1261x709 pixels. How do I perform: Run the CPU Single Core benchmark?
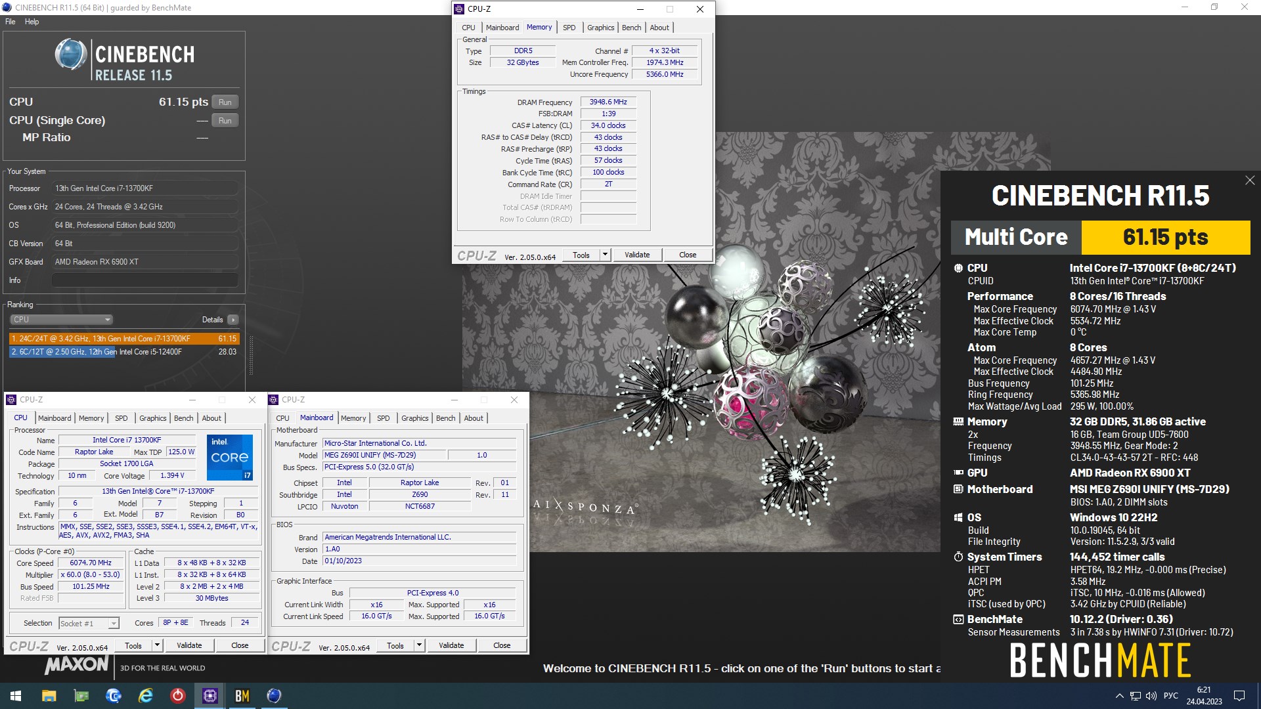pos(225,121)
